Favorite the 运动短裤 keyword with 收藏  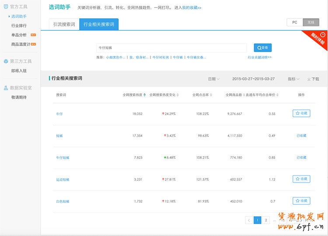pos(301,179)
